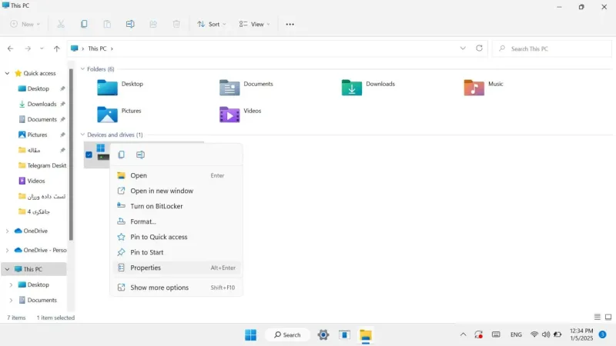Collapse the Folders group
Image resolution: width=616 pixels, height=346 pixels.
tap(82, 69)
